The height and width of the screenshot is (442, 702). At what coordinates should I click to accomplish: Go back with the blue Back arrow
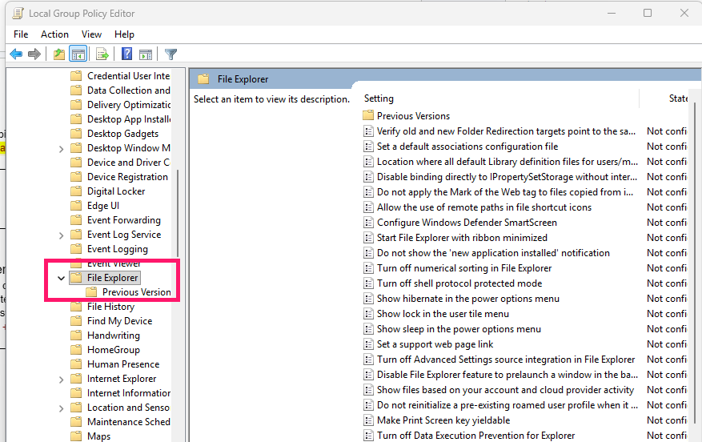pos(16,54)
